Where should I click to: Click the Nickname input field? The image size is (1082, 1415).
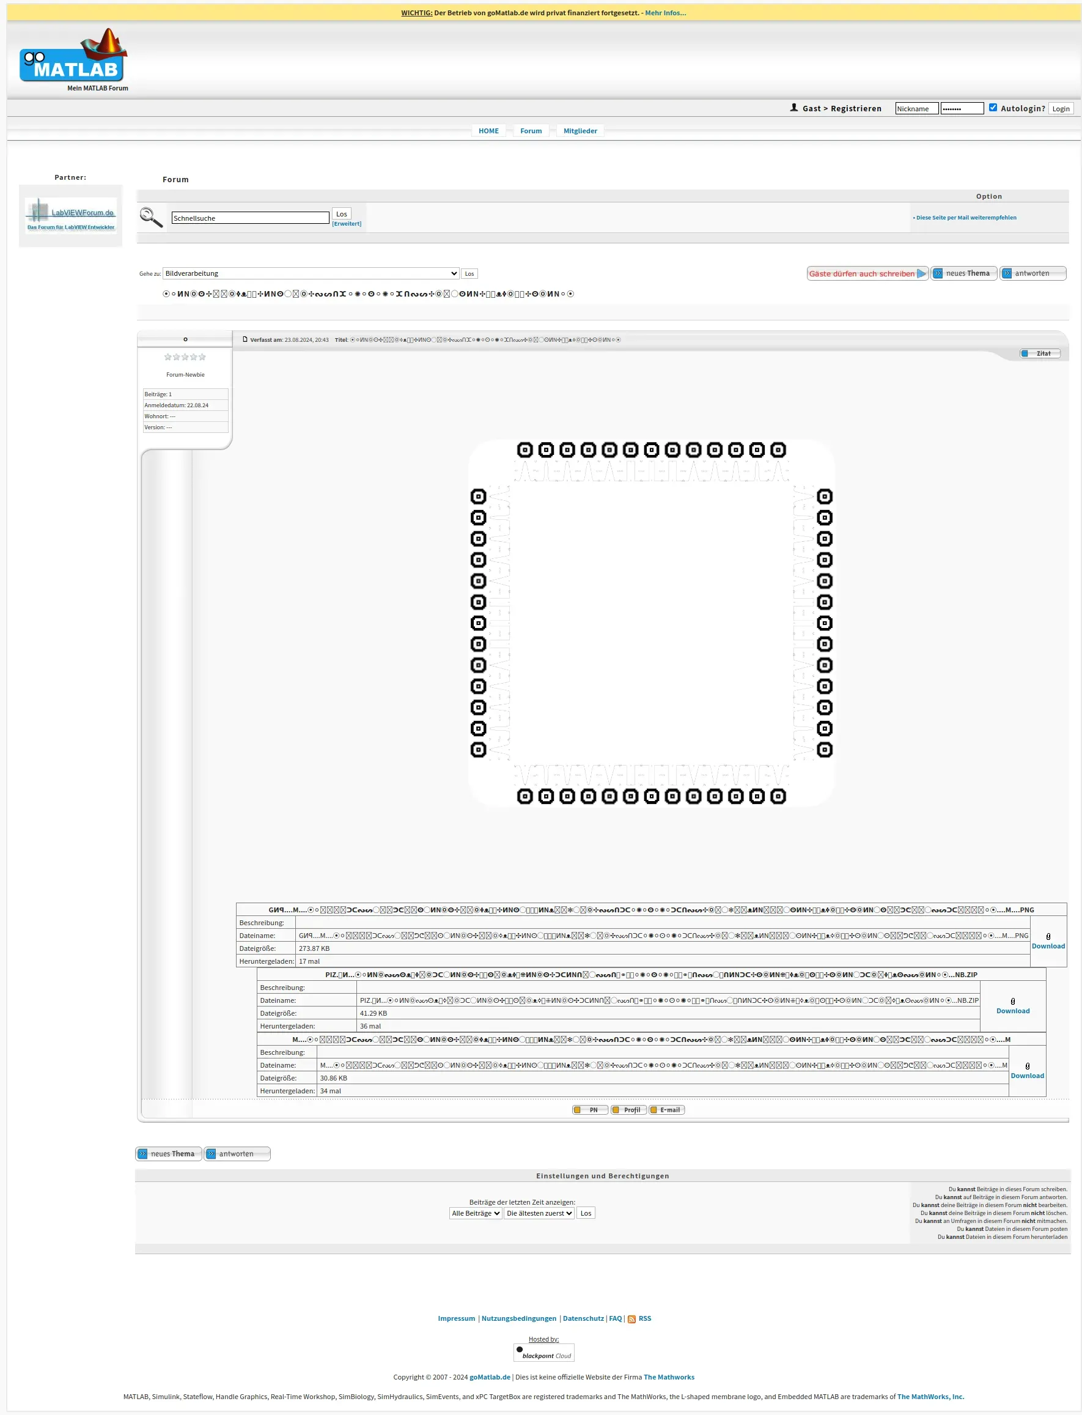916,108
